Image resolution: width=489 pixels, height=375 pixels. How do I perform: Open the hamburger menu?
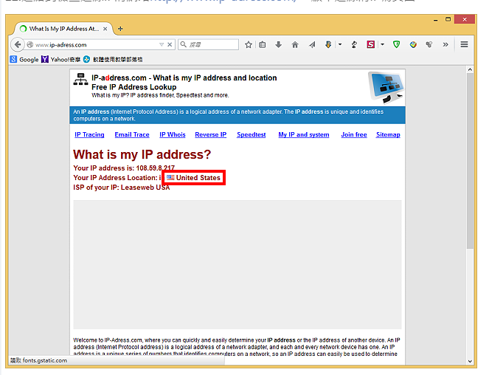(464, 44)
